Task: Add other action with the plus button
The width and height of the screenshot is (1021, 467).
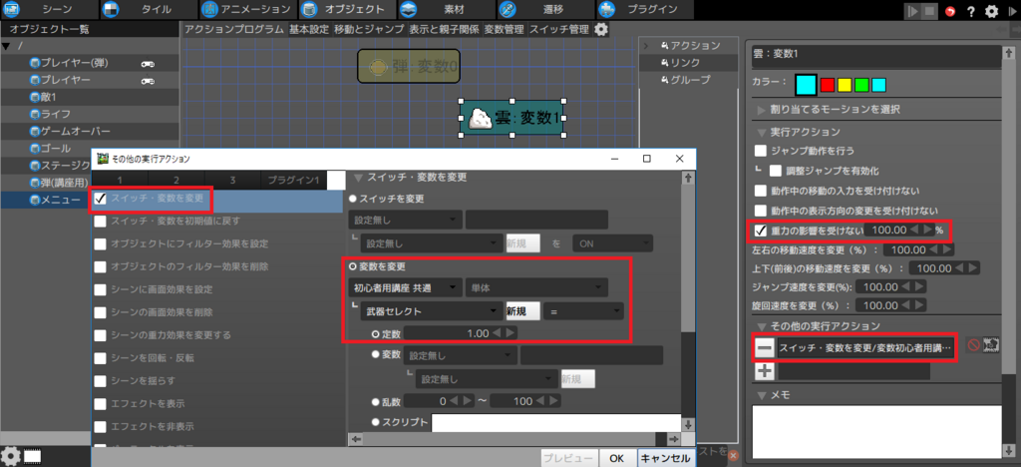Action: [x=765, y=372]
